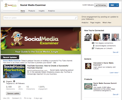Image resolution: width=122 pixels, height=100 pixels.
Task: Click the Organic bar chart icon
Action: 4,82
